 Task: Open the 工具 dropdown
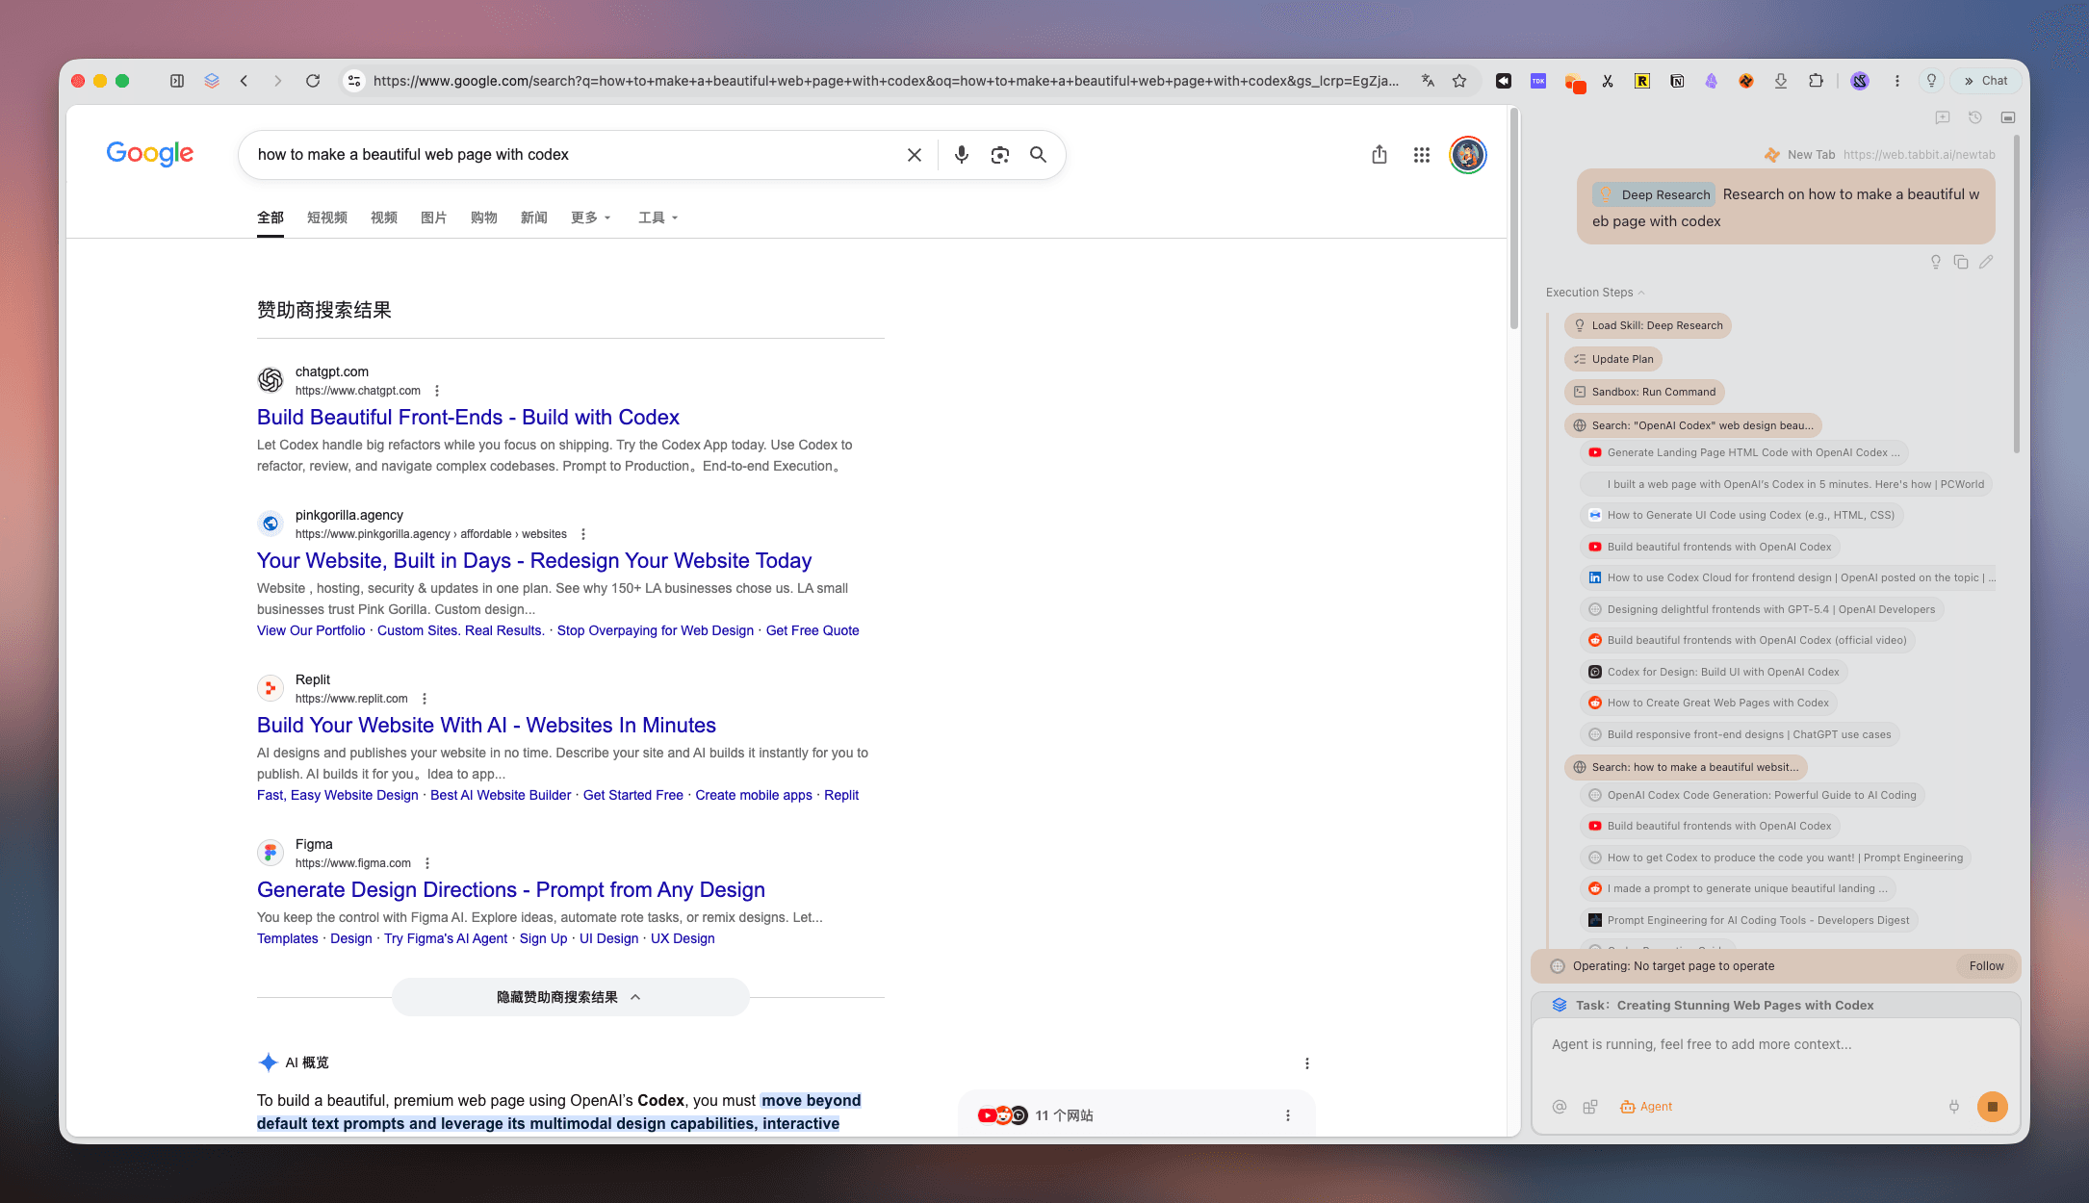point(658,218)
